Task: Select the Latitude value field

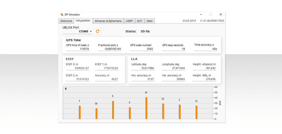Action: point(142,68)
